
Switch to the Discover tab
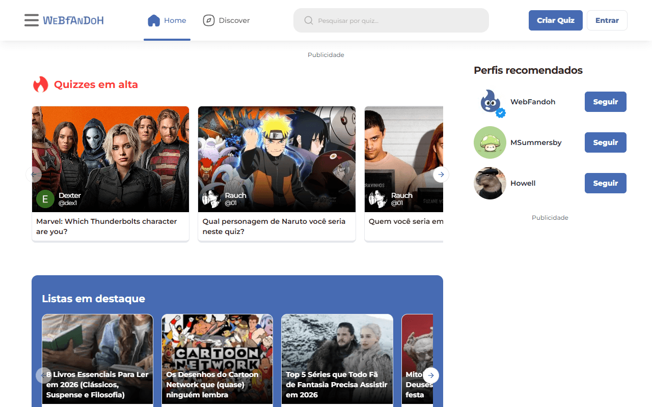click(226, 20)
